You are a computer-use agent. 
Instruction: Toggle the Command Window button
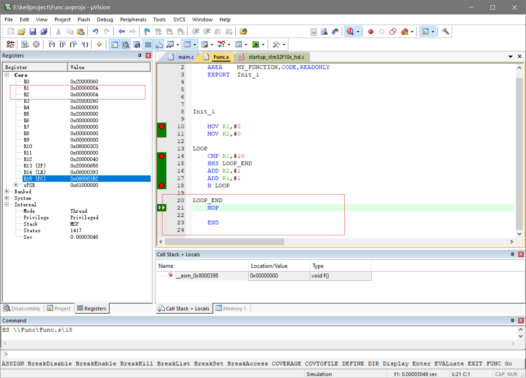point(115,45)
